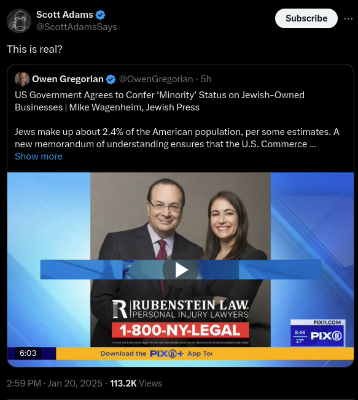This screenshot has width=358, height=400.
Task: Click Owen Gregorian's profile picture
Action: (x=22, y=79)
